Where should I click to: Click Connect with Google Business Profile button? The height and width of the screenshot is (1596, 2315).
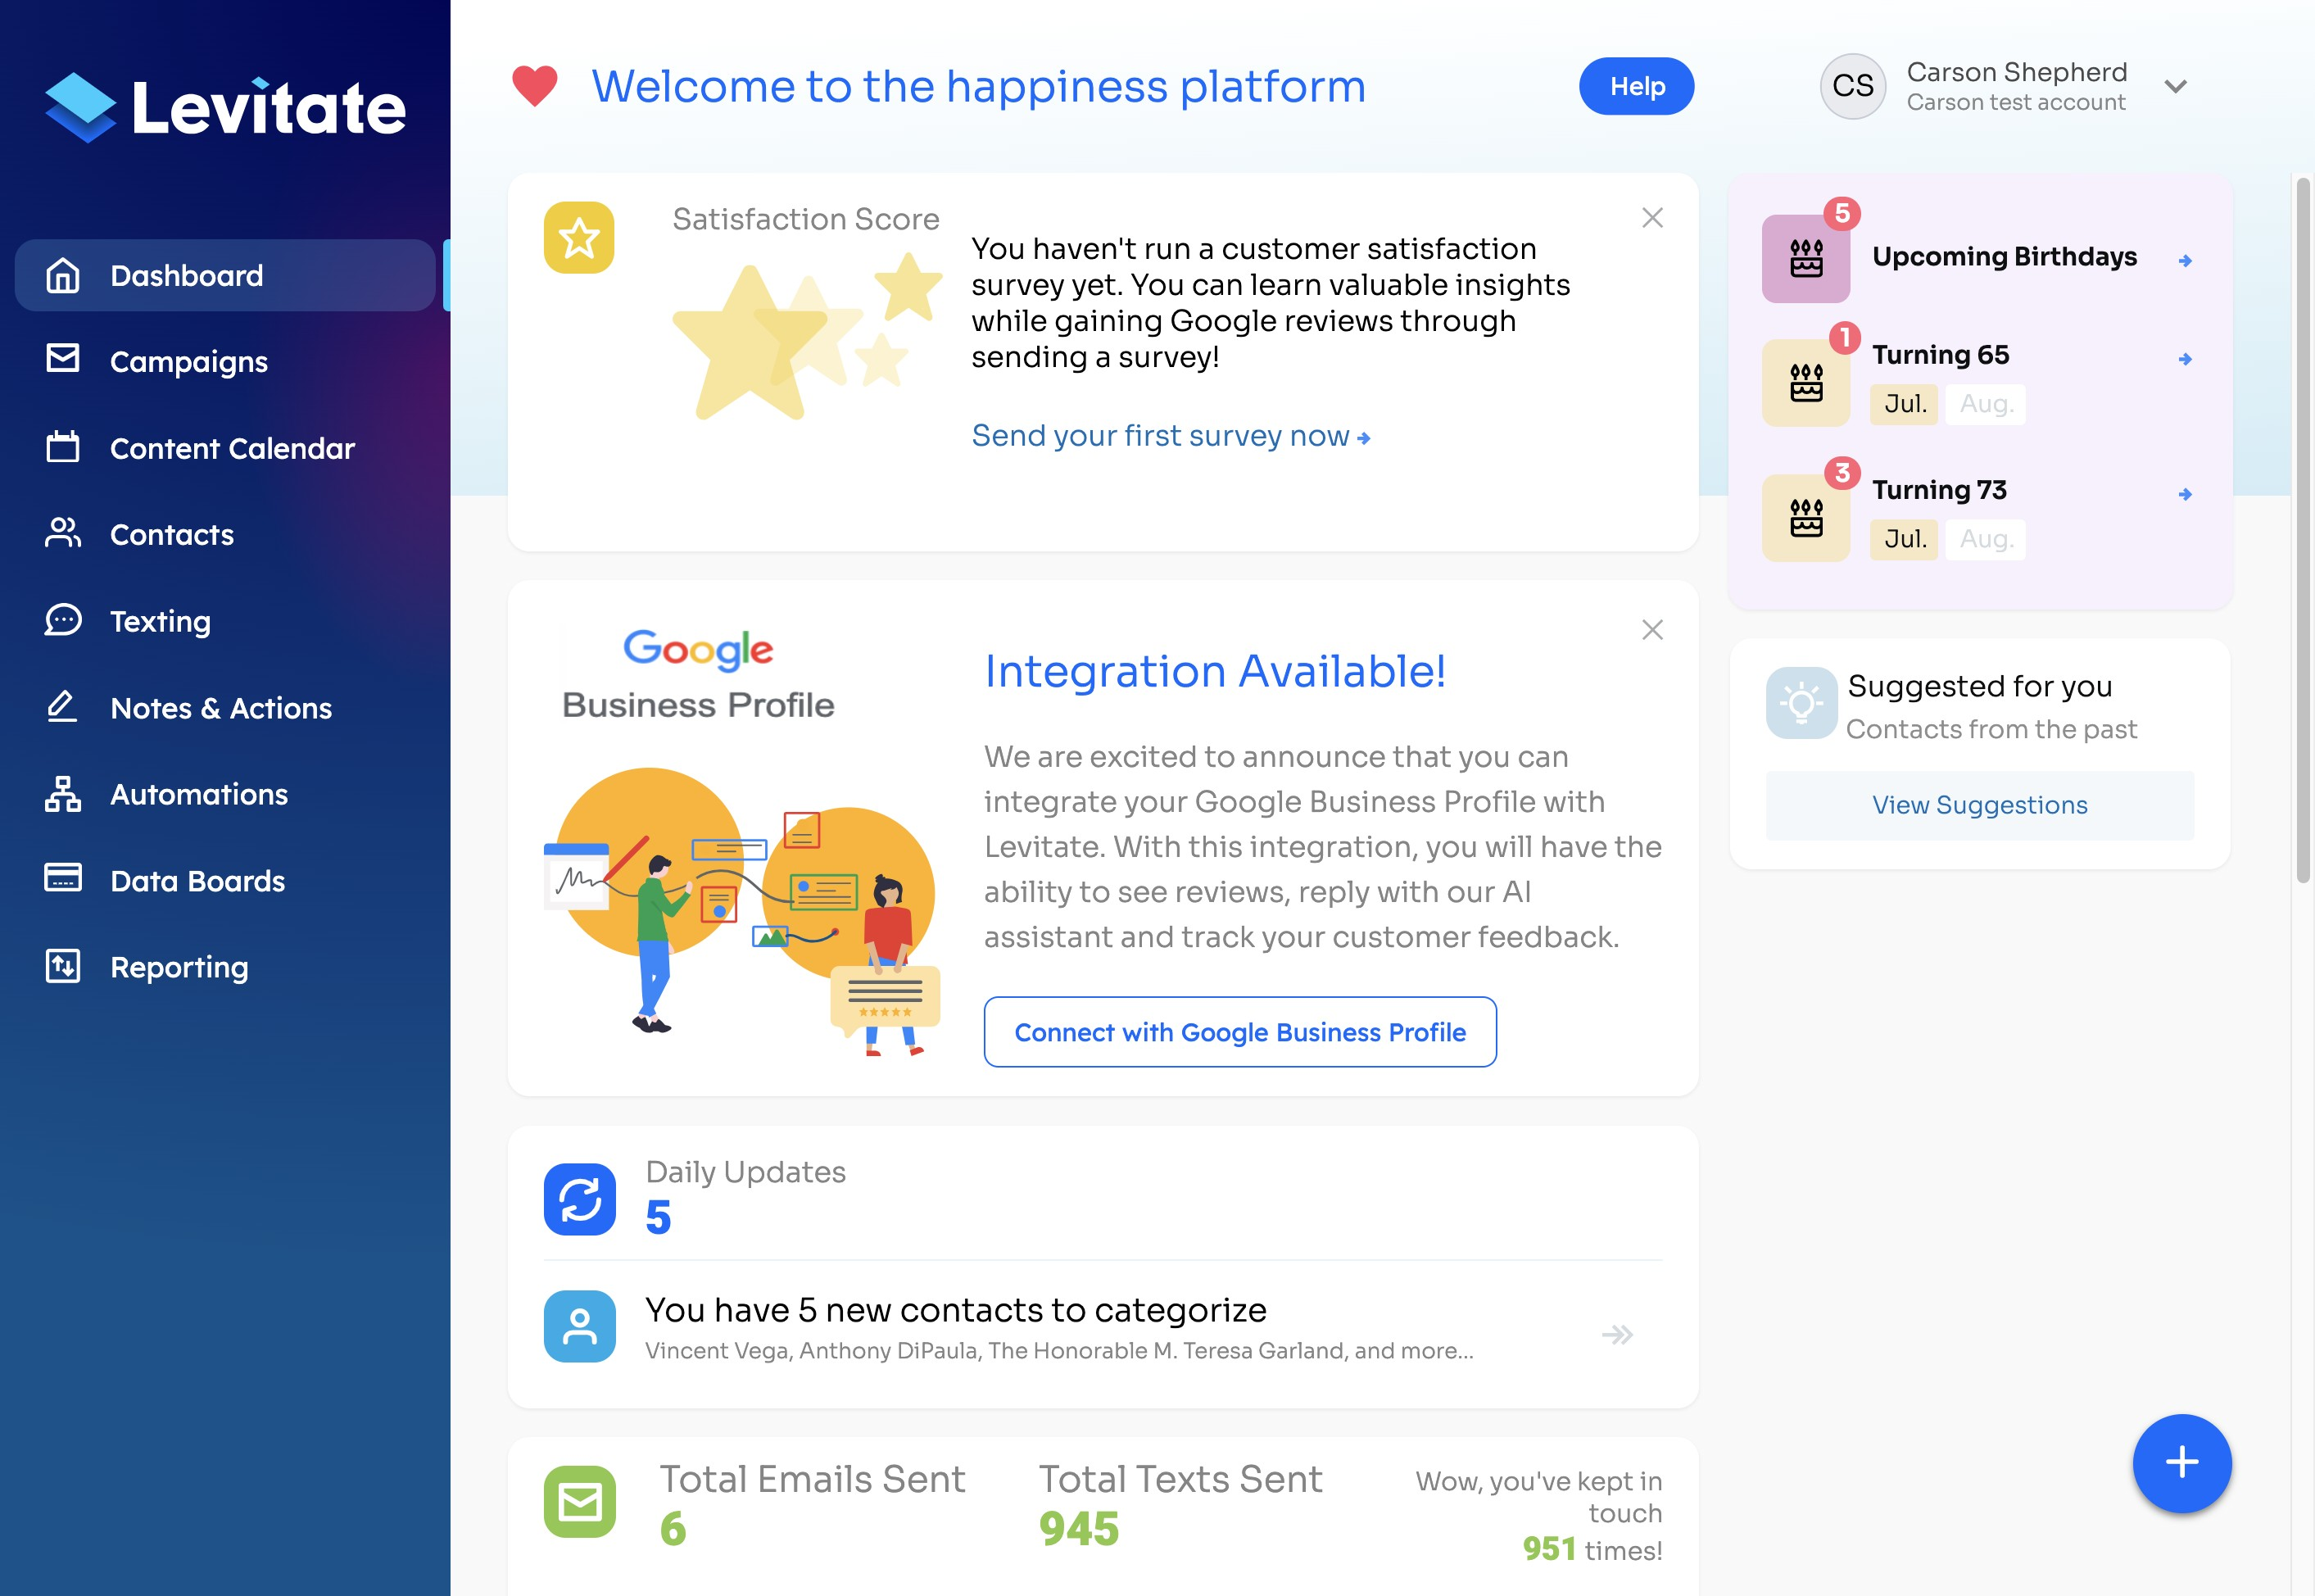[1239, 1031]
